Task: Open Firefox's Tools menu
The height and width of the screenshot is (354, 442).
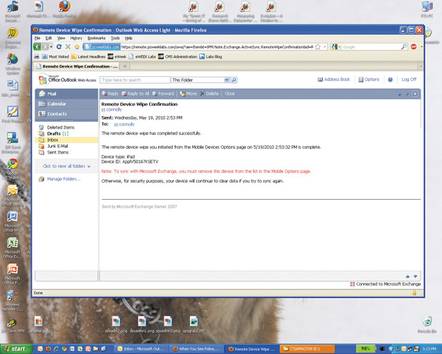Action: (x=115, y=38)
